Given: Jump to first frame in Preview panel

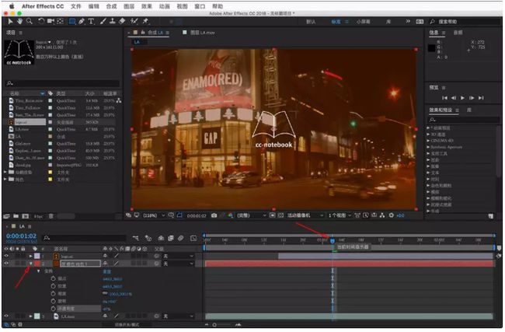Looking at the screenshot, I should click(444, 98).
